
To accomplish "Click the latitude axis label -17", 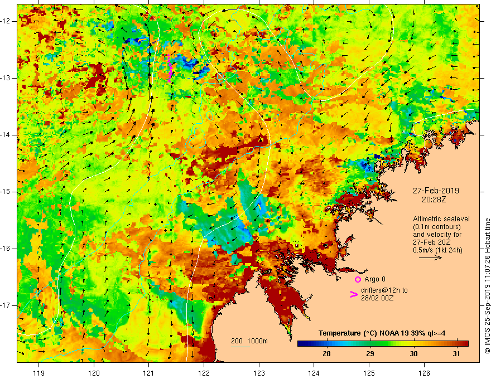I will point(6,305).
